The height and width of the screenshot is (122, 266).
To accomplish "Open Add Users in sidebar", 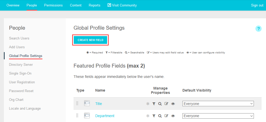I will [x=17, y=47].
